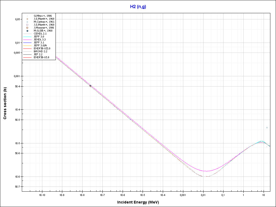Select the JEF 2.2 legend entry
Screen dimensions: 276x207
[x=38, y=54]
